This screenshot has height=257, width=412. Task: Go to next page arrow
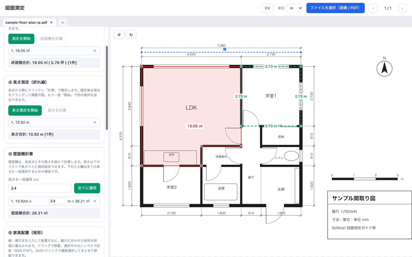(x=402, y=8)
